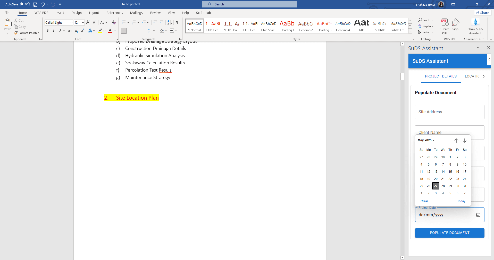Close the SuDS Assistant pane
The width and height of the screenshot is (494, 260).
488,47
